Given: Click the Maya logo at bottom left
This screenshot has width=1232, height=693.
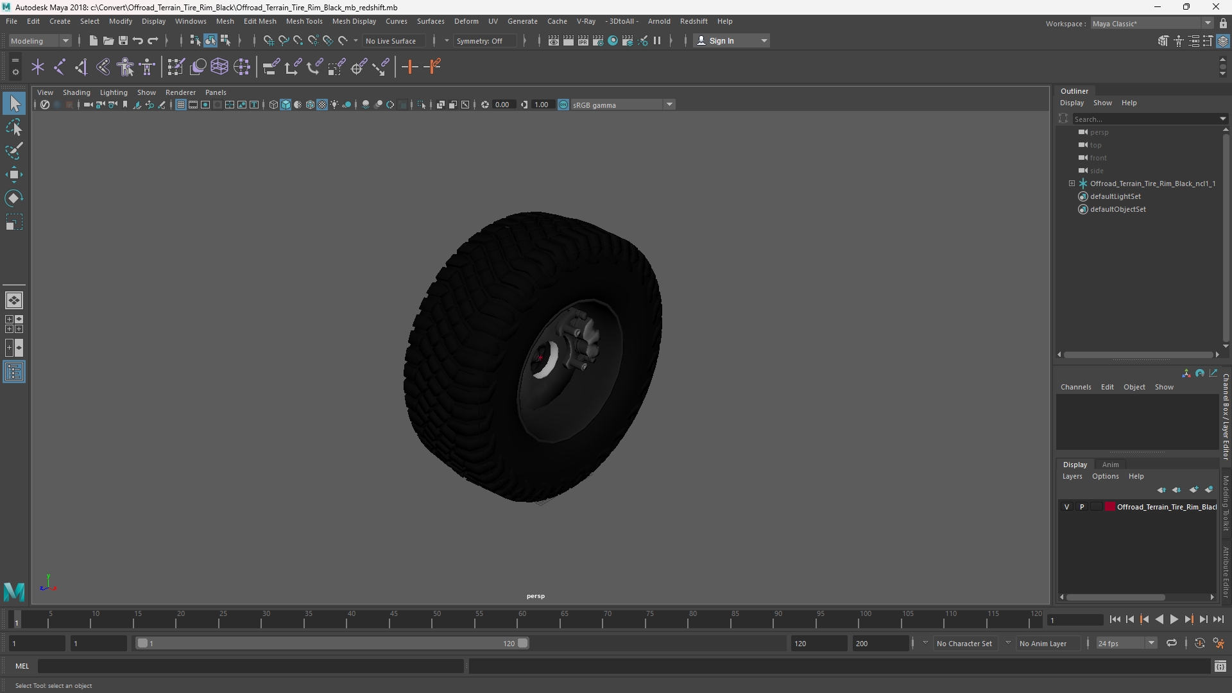Looking at the screenshot, I should pyautogui.click(x=14, y=591).
